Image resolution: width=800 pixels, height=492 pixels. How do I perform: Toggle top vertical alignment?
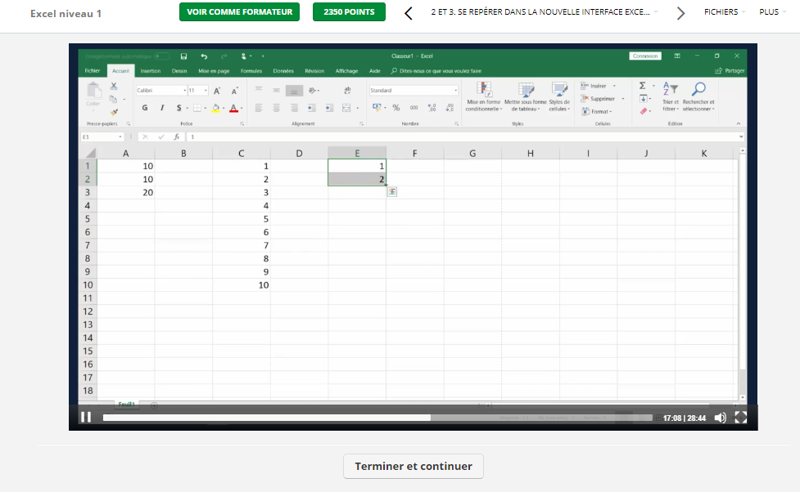[259, 90]
